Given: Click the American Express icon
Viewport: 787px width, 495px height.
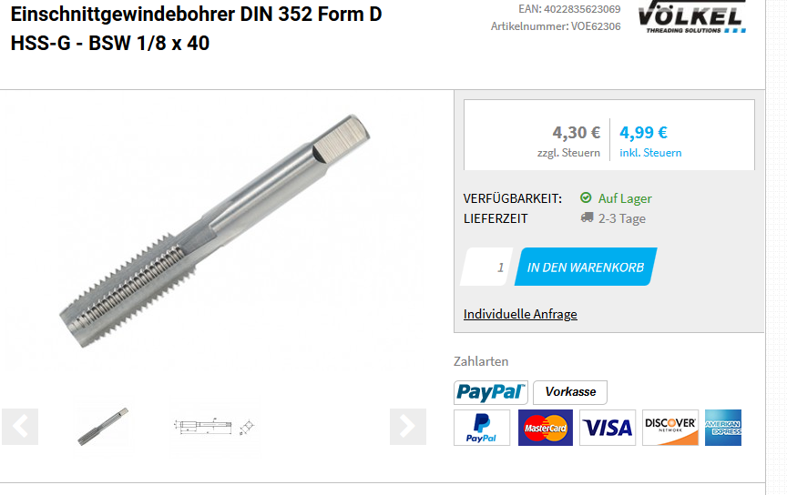Looking at the screenshot, I should pos(722,428).
